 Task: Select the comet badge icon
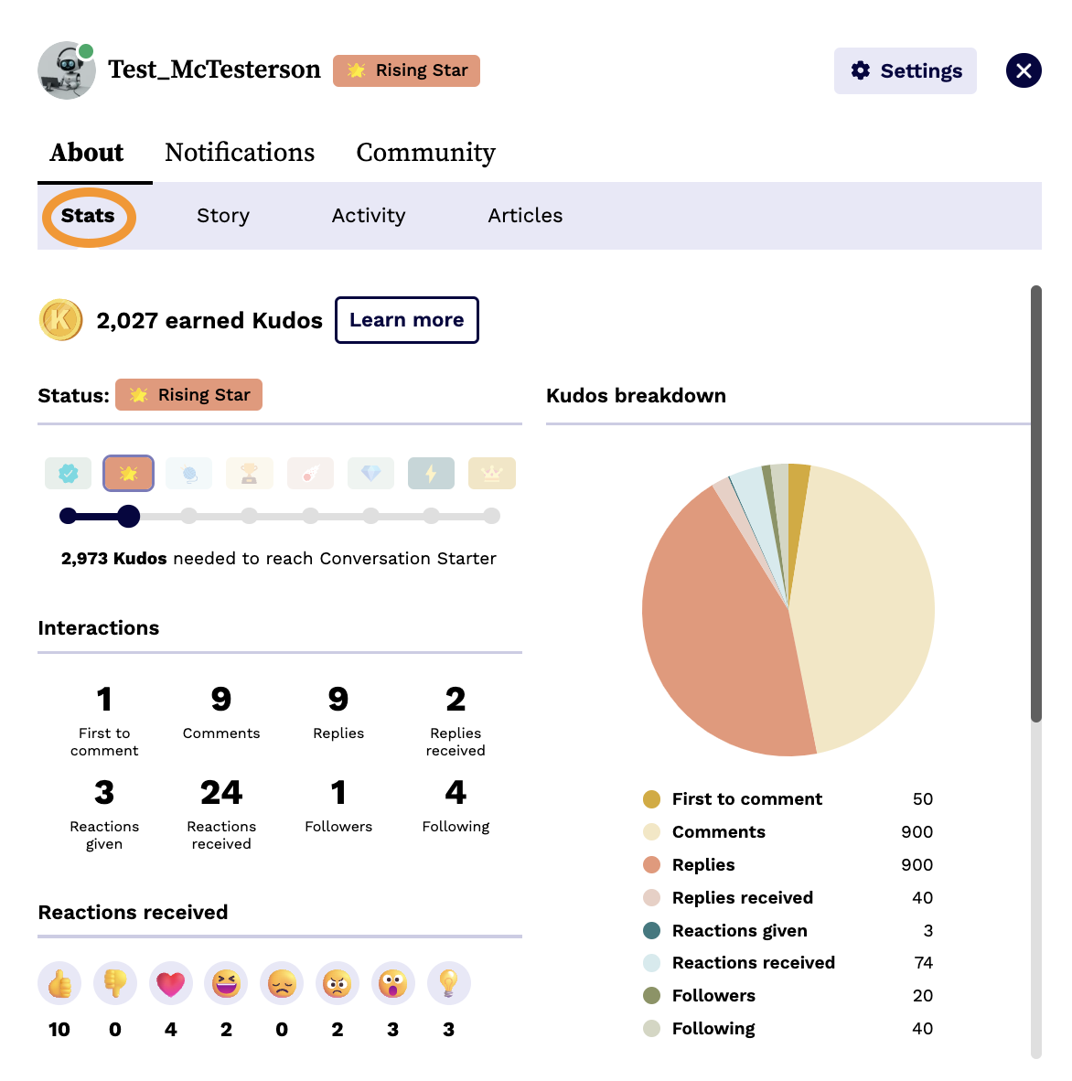pos(310,473)
